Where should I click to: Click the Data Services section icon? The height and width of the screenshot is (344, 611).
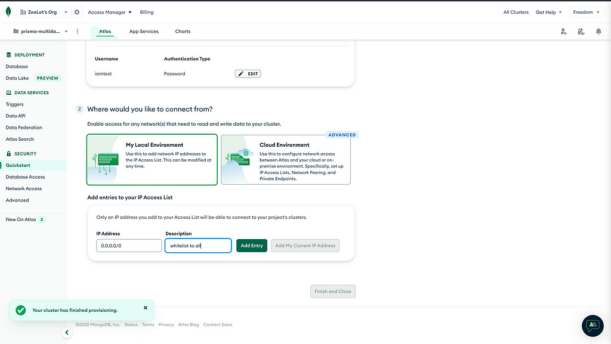[x=8, y=92]
